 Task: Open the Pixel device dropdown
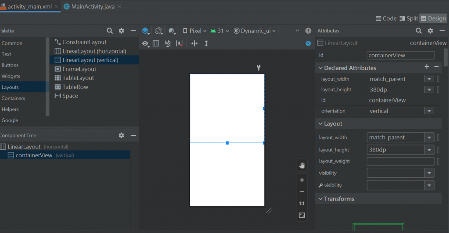point(195,31)
